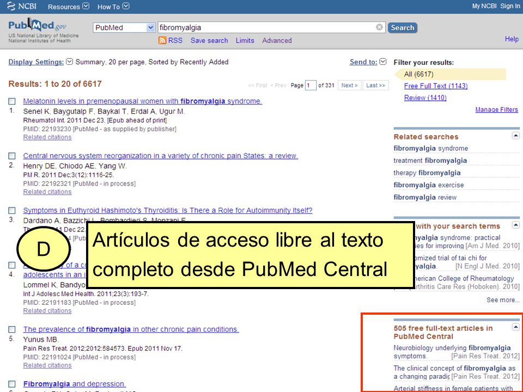This screenshot has height=392, width=523.
Task: Open randomized trial of tai chi title
Action: click(x=451, y=262)
